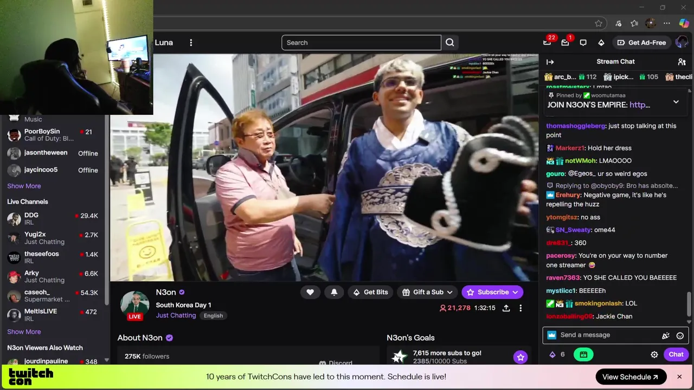Viewport: 694px width, 390px height.
Task: Click the English language tag
Action: pyautogui.click(x=213, y=316)
